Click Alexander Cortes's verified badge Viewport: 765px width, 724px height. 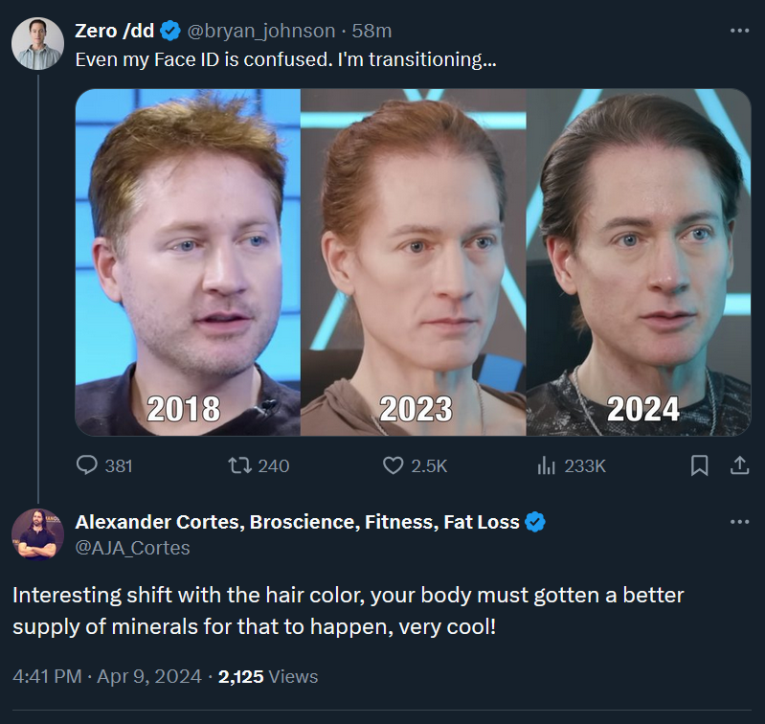(534, 522)
